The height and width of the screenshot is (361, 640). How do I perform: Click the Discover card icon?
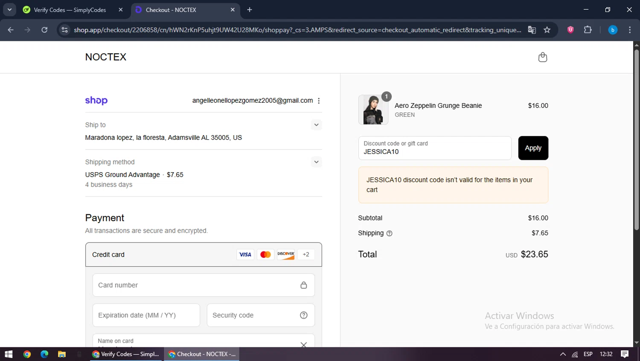[x=286, y=254]
